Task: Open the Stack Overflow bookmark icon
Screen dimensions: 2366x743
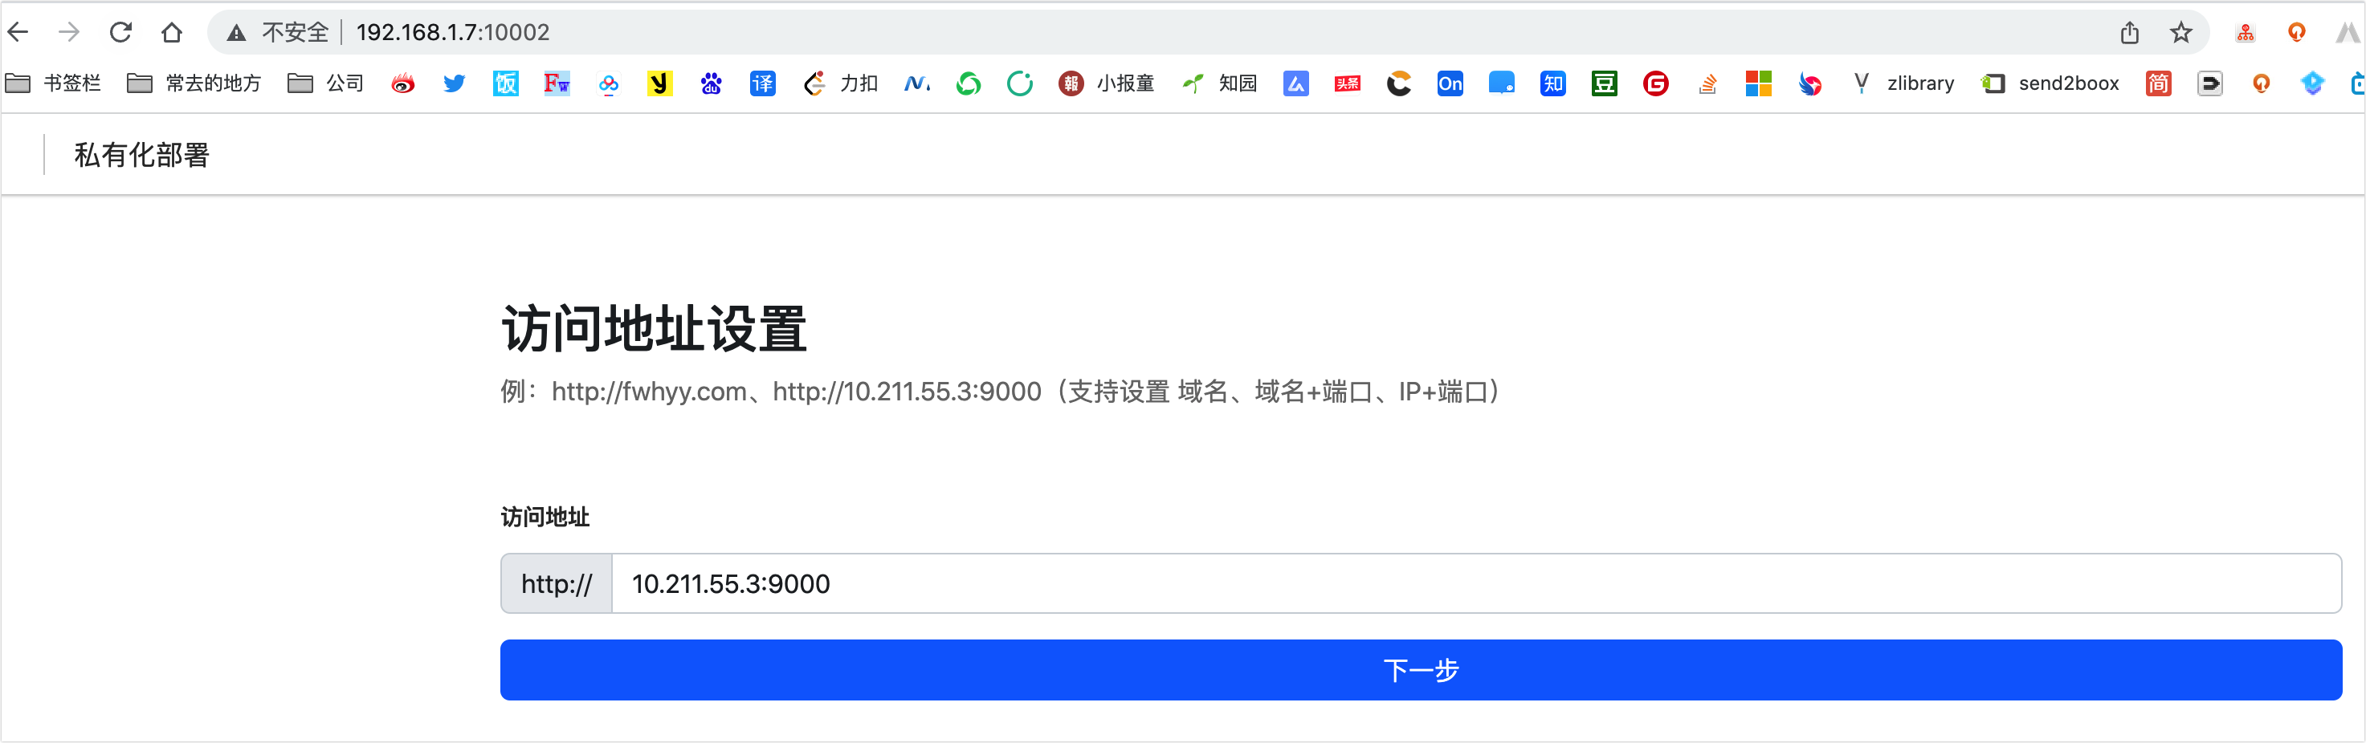Action: (1707, 83)
